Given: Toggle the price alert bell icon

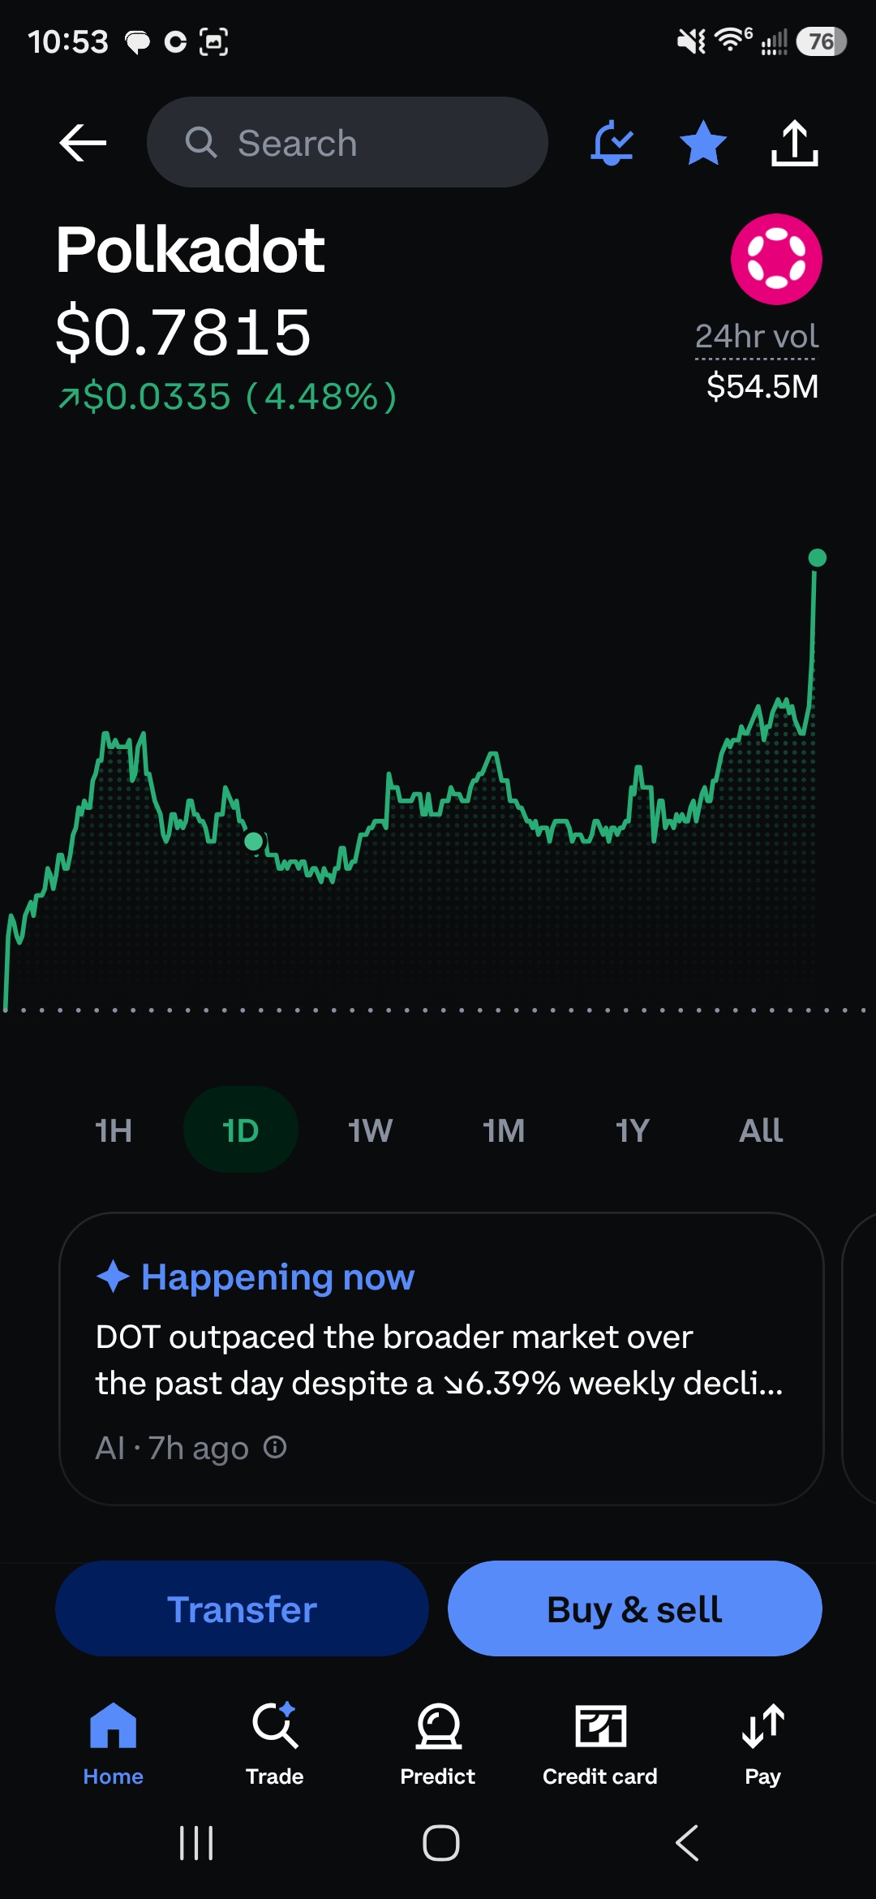Looking at the screenshot, I should point(612,143).
